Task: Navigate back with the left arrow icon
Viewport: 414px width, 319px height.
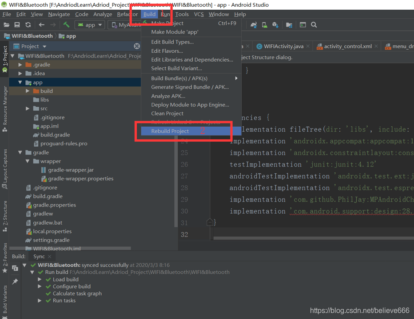Action: tap(41, 25)
